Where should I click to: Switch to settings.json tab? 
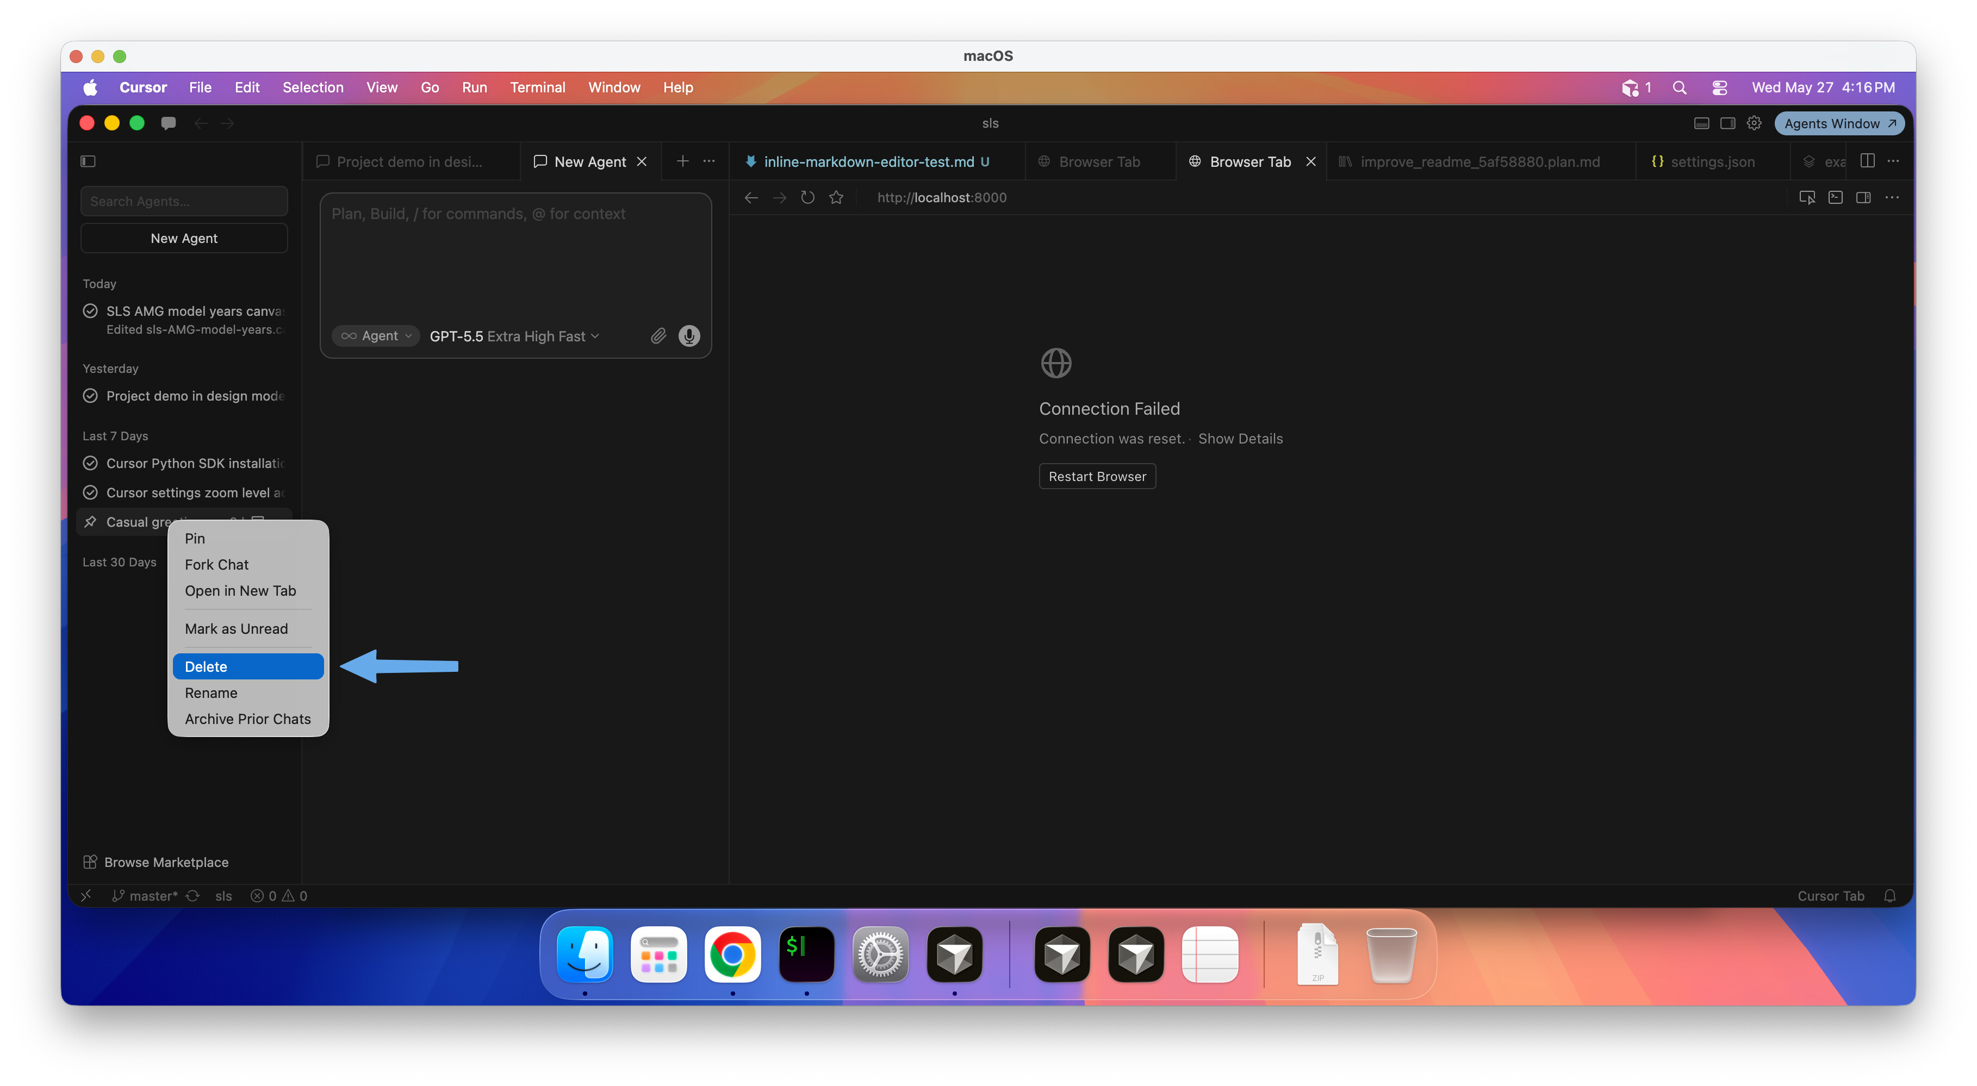click(x=1712, y=162)
